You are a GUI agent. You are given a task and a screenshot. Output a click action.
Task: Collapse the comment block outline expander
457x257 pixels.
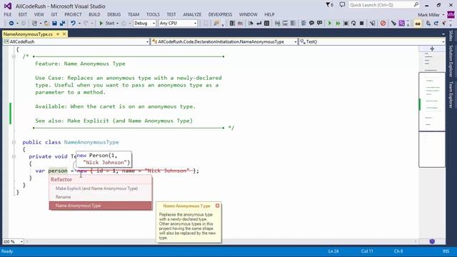coord(14,56)
